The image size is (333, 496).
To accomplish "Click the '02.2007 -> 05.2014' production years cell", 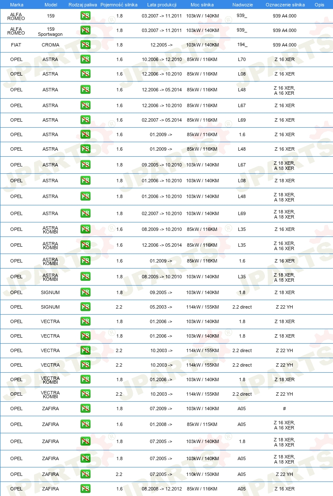I will click(162, 120).
